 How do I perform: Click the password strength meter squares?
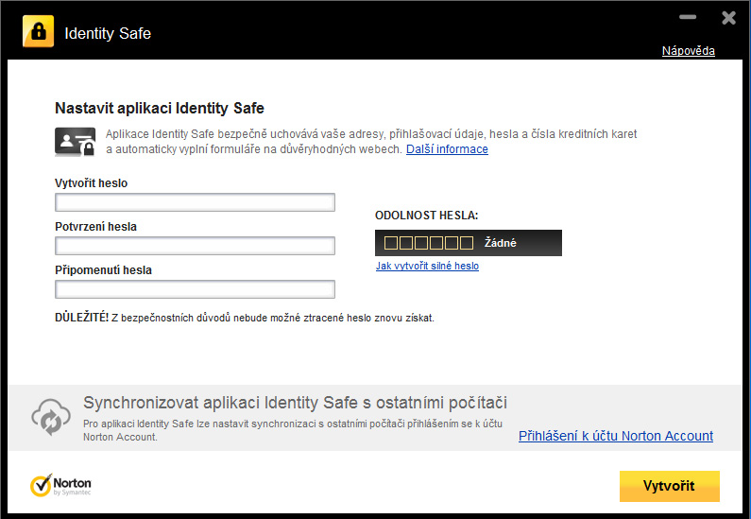coord(428,243)
